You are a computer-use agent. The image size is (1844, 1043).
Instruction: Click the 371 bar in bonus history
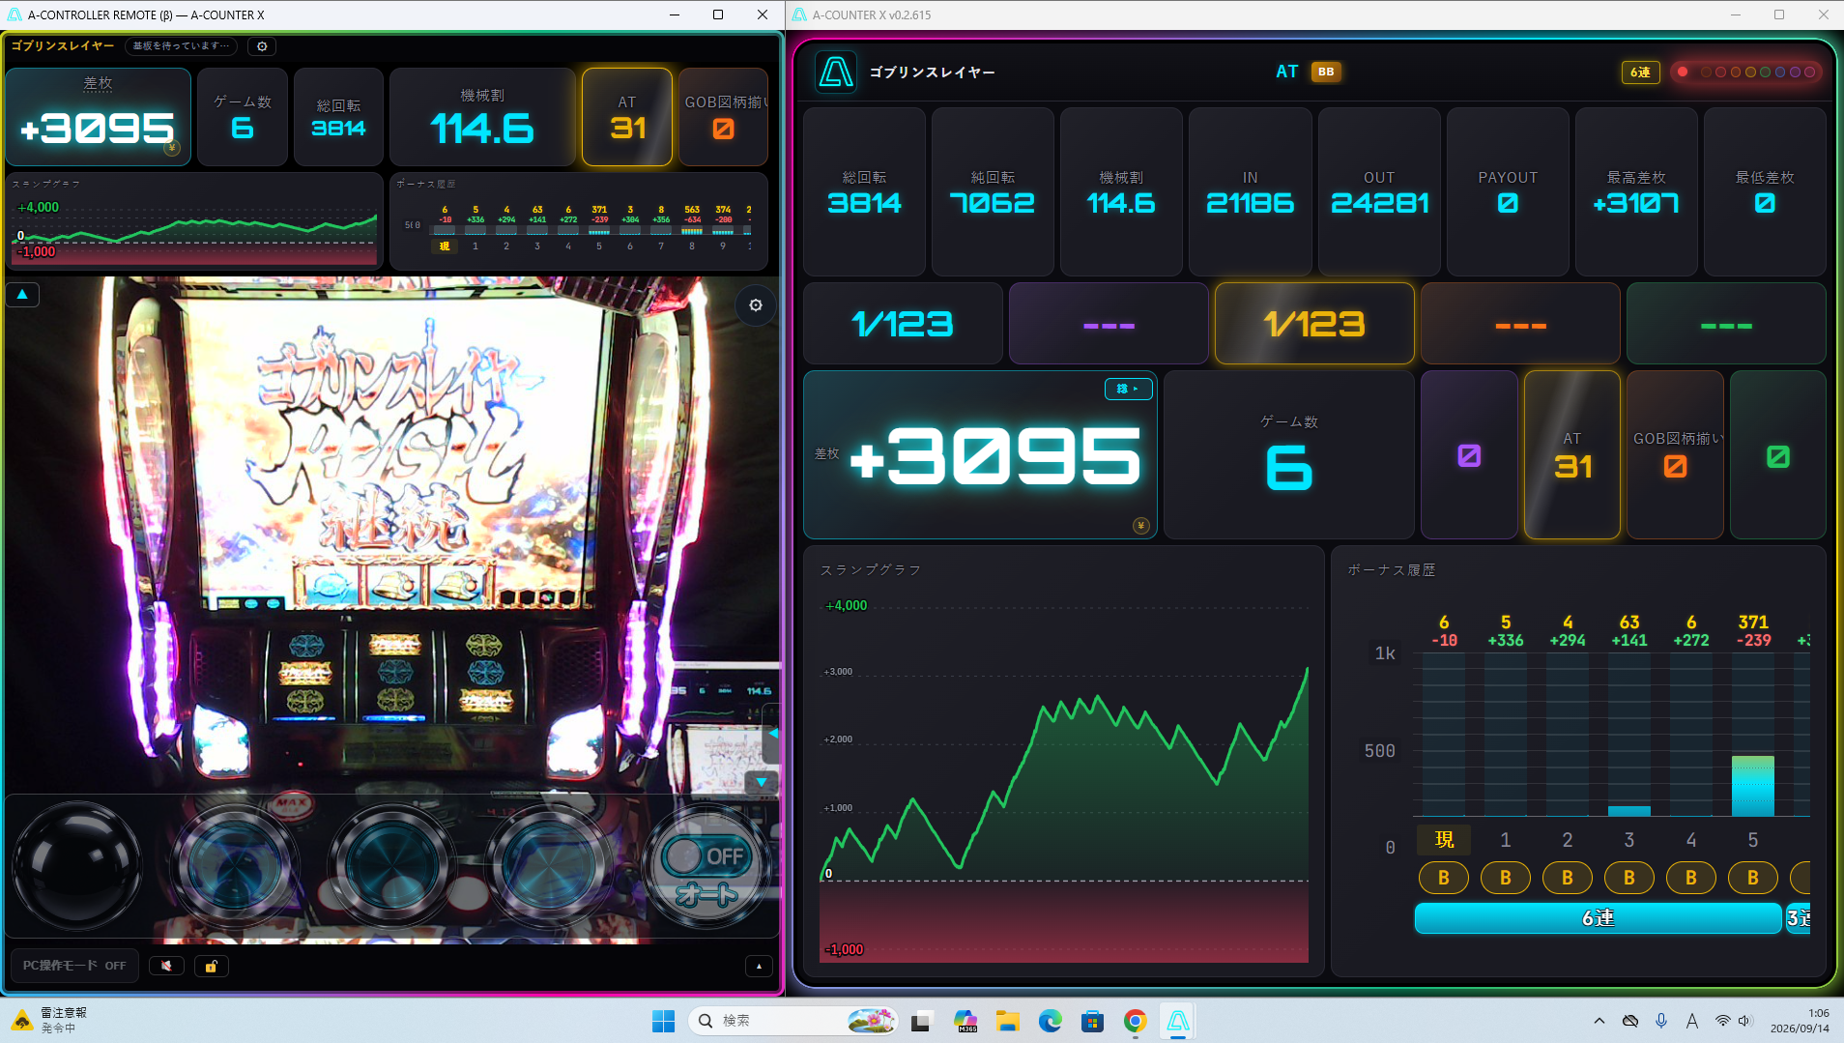tap(1753, 786)
